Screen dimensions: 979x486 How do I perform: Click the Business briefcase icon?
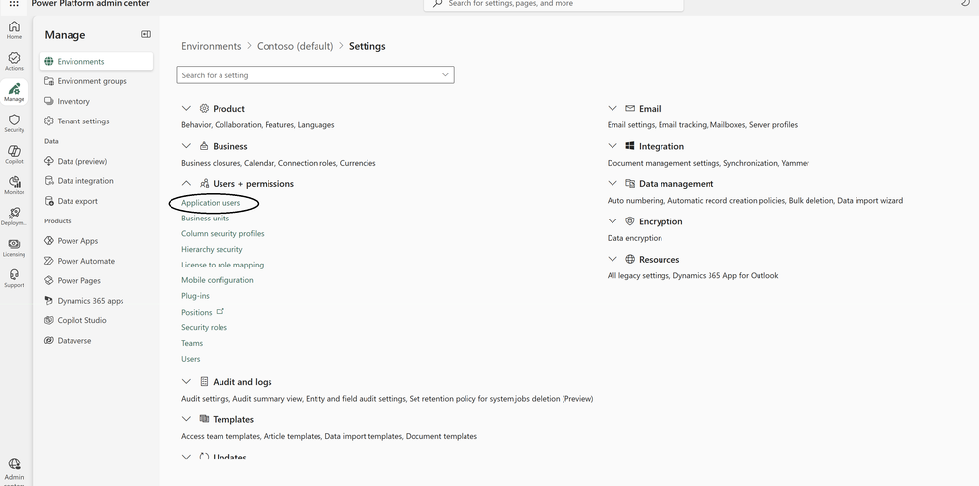[x=204, y=146]
